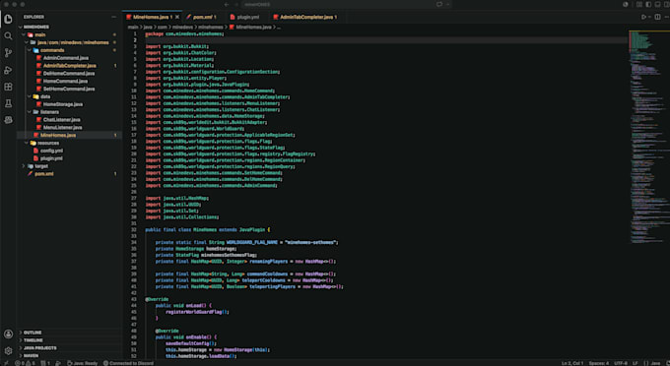Open AdminTabCompleter.java in file tree

(x=69, y=66)
